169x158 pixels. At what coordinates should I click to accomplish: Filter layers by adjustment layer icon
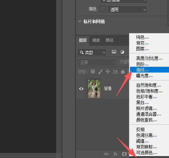[x=122, y=52]
